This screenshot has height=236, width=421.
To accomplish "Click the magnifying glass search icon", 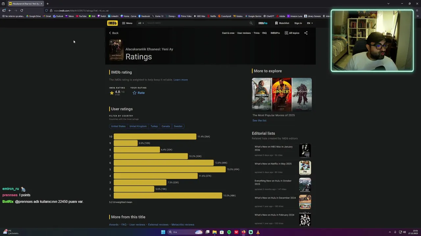I will (x=251, y=23).
